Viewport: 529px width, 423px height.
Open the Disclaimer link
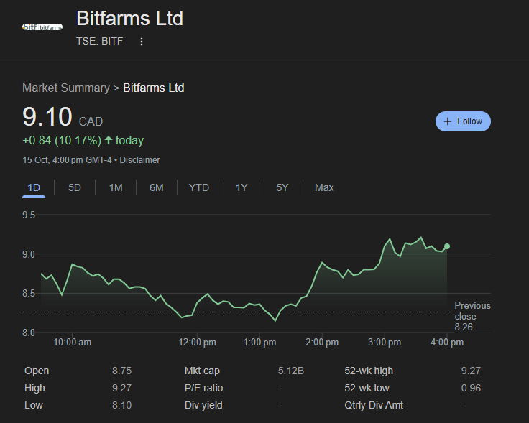click(x=139, y=160)
